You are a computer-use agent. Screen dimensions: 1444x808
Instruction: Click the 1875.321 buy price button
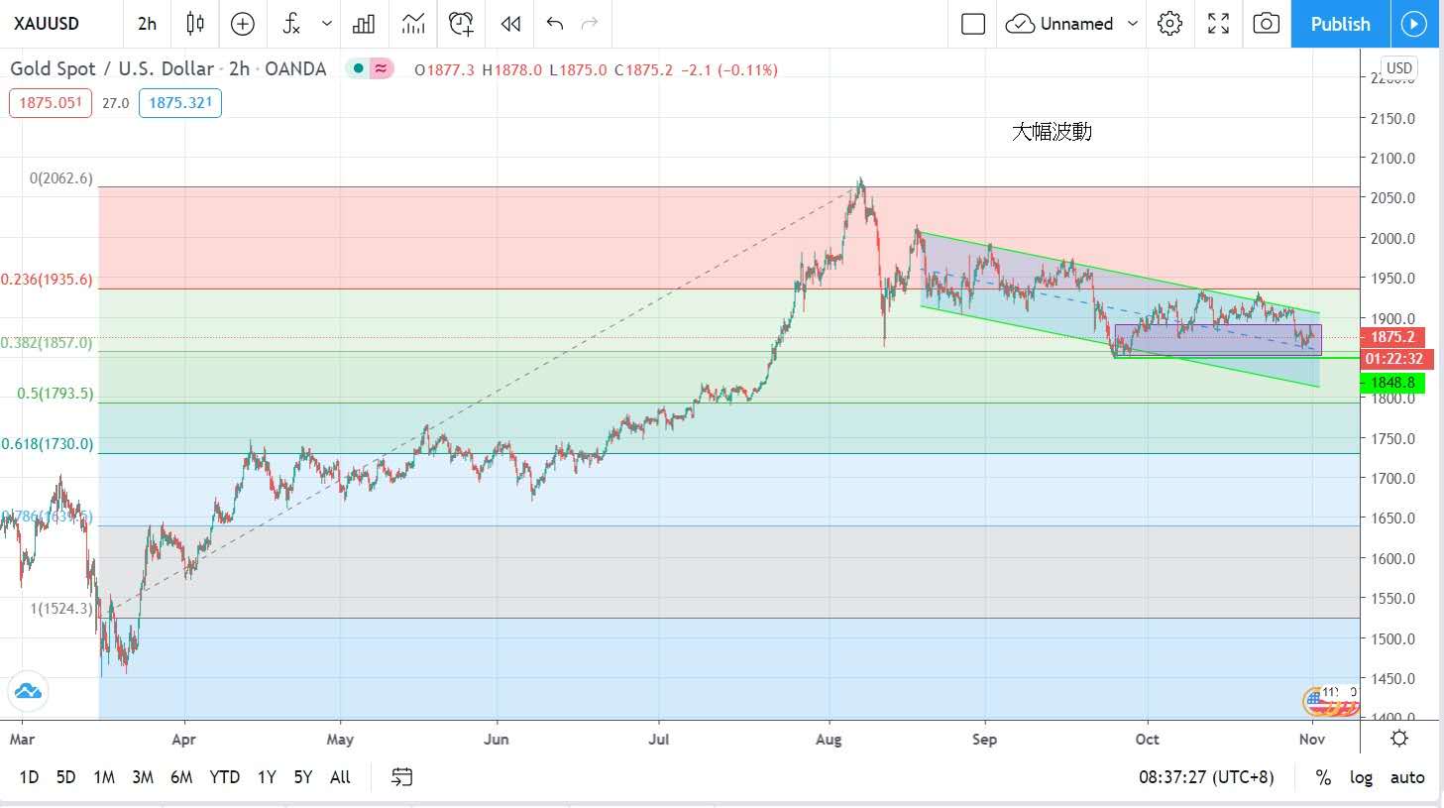coord(180,103)
